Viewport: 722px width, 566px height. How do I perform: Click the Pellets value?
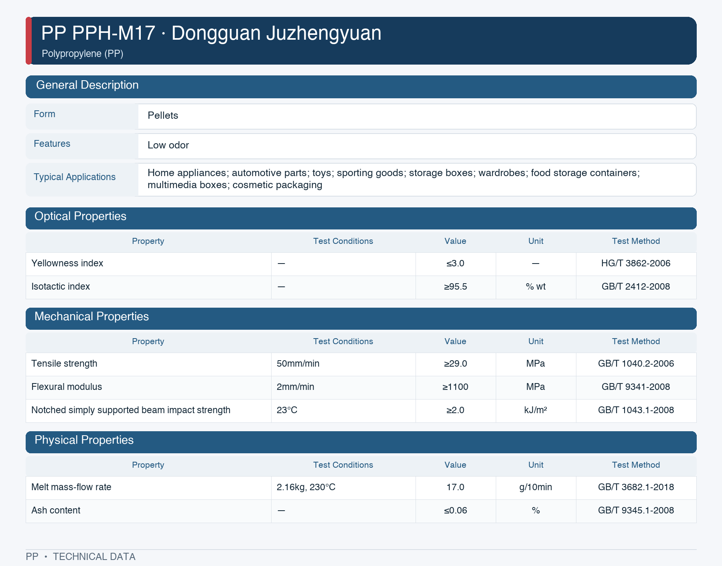(x=163, y=116)
